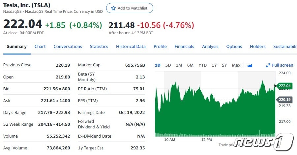This screenshot has height=155, width=297.
Task: Open the Profile tab
Action: tap(160, 47)
